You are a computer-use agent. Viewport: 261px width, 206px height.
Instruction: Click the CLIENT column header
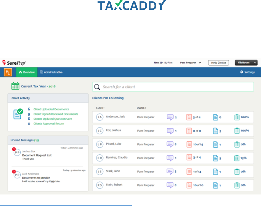click(100, 108)
